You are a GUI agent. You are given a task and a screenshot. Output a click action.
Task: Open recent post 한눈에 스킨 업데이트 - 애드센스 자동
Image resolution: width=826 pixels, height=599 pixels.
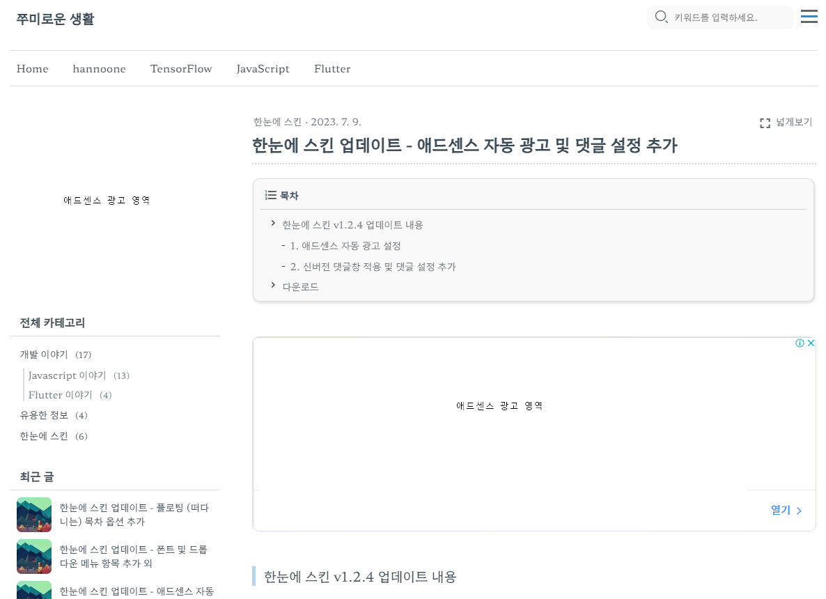tap(137, 591)
